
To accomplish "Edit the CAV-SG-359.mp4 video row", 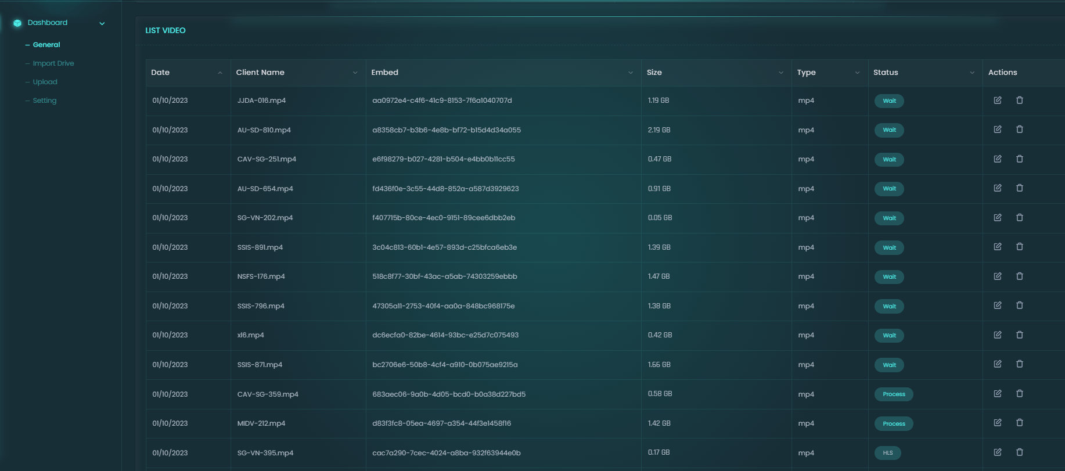I will pyautogui.click(x=998, y=394).
